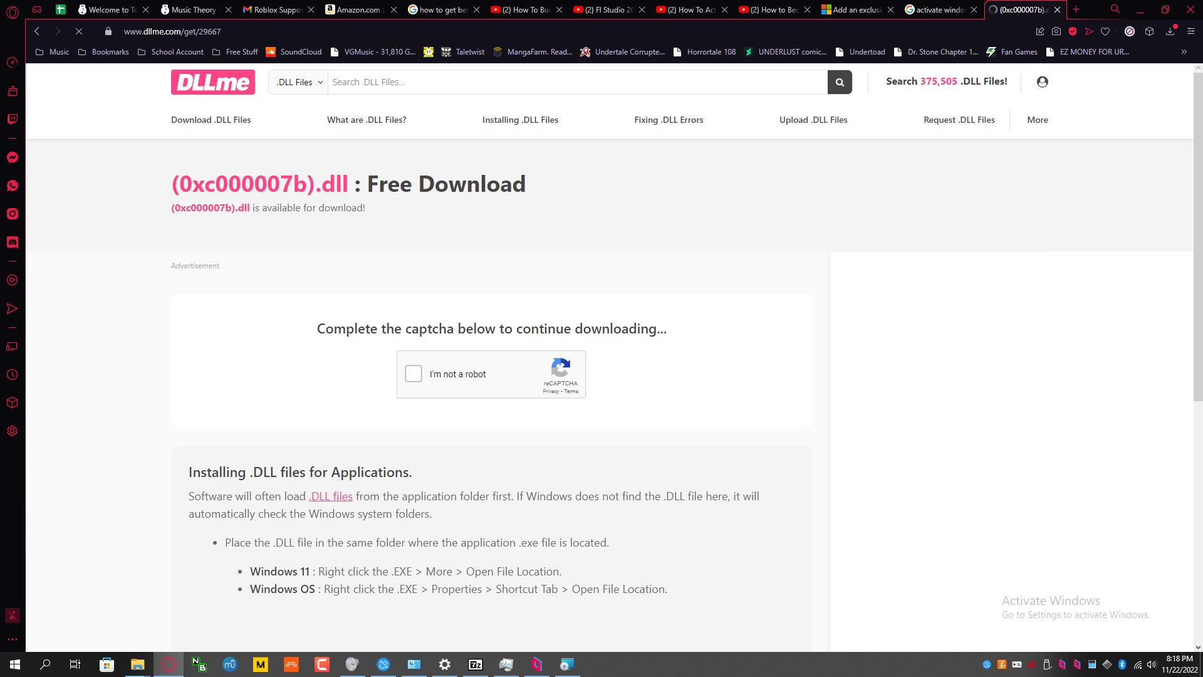The height and width of the screenshot is (677, 1203).
Task: Click the DLLme logo
Action: click(x=212, y=82)
